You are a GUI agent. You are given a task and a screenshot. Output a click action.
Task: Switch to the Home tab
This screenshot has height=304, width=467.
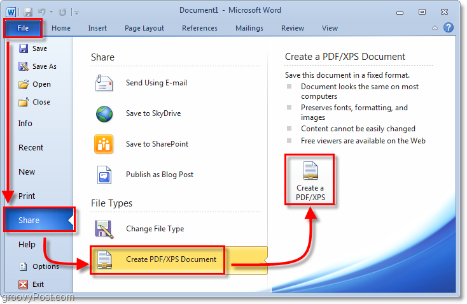pyautogui.click(x=61, y=28)
